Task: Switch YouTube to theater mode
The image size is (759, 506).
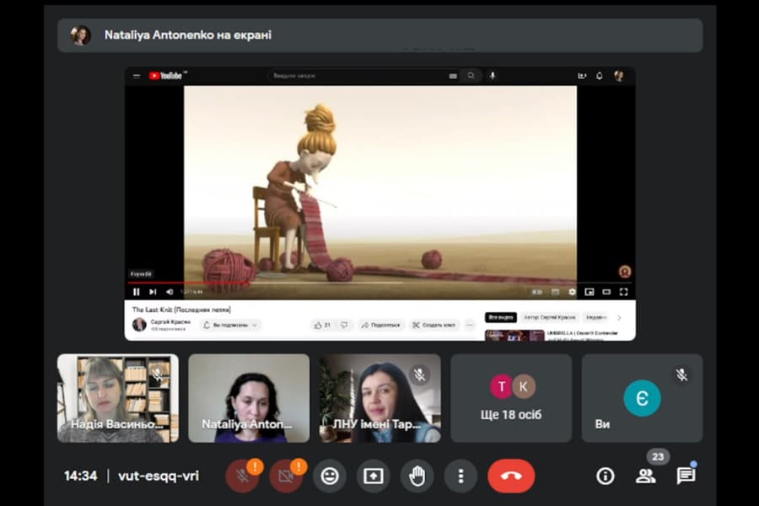Action: [606, 292]
